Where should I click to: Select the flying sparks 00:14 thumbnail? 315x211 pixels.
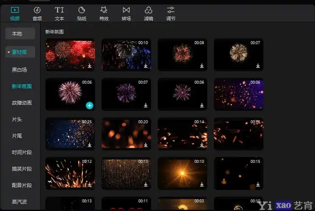click(182, 134)
